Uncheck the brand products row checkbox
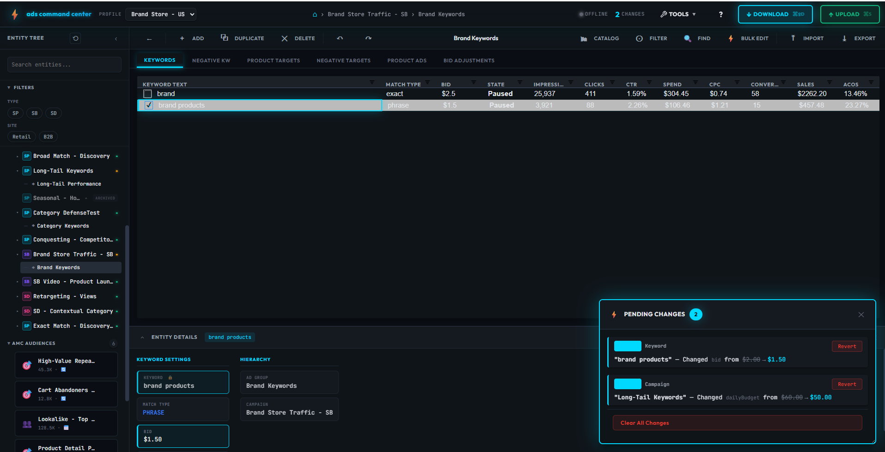Screen dimensions: 885x452 (148, 105)
